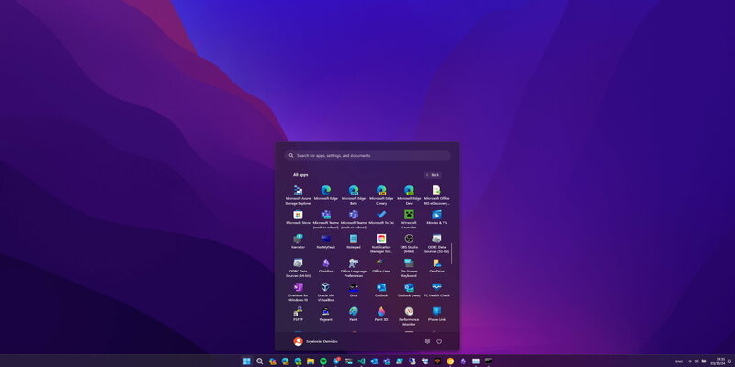The width and height of the screenshot is (735, 367).
Task: Open the Svyatoslav Demidov user account menu
Action: point(315,341)
